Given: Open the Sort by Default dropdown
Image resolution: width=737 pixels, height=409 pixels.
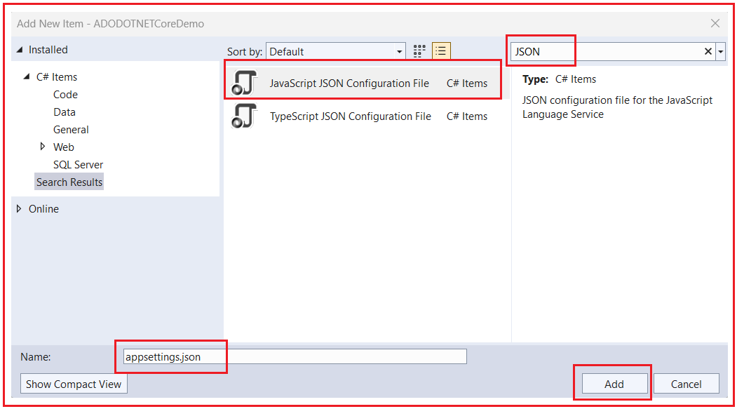Looking at the screenshot, I should pos(336,51).
